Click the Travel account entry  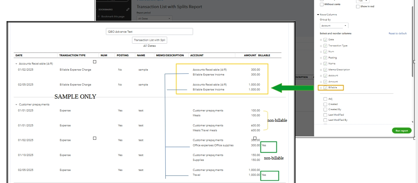(x=197, y=175)
